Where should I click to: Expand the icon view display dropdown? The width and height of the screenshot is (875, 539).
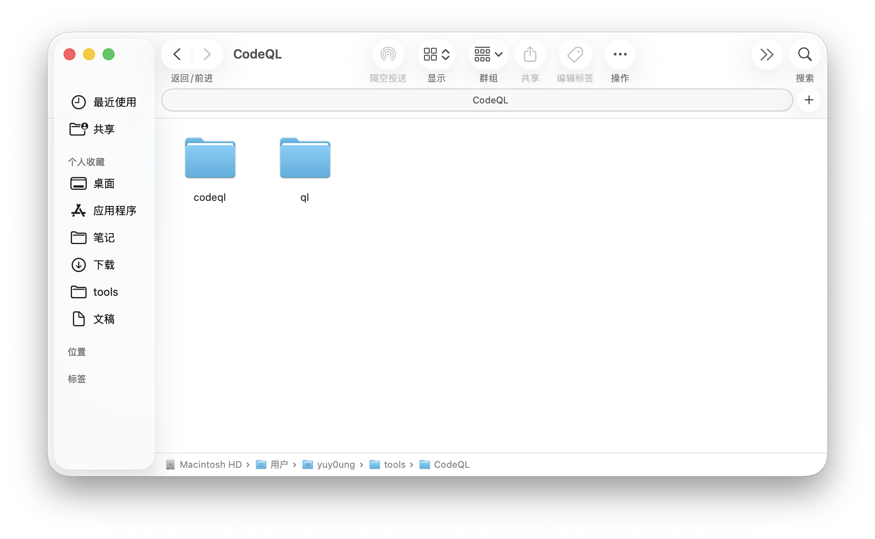pyautogui.click(x=436, y=54)
